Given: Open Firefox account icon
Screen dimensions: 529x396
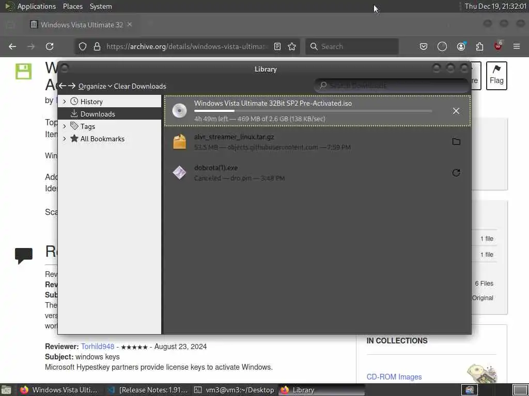Looking at the screenshot, I should click(x=461, y=46).
